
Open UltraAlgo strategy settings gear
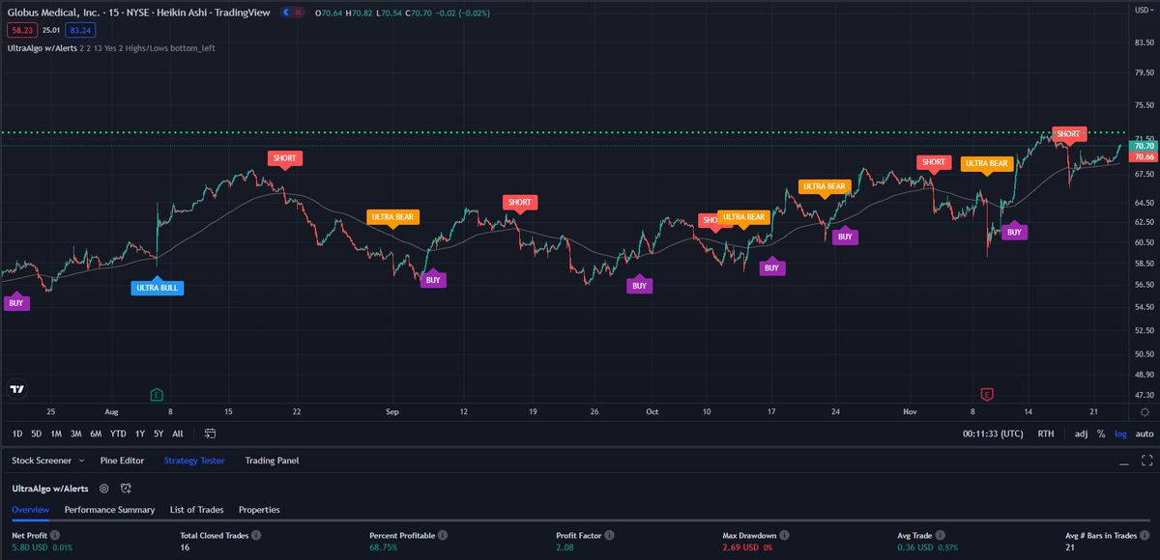coord(103,489)
